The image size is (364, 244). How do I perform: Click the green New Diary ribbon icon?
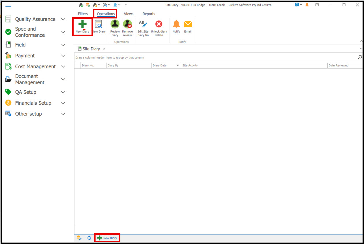(82, 25)
